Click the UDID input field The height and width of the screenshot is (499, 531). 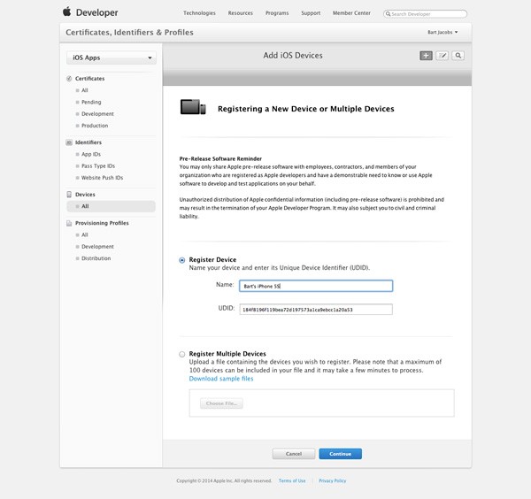point(316,310)
